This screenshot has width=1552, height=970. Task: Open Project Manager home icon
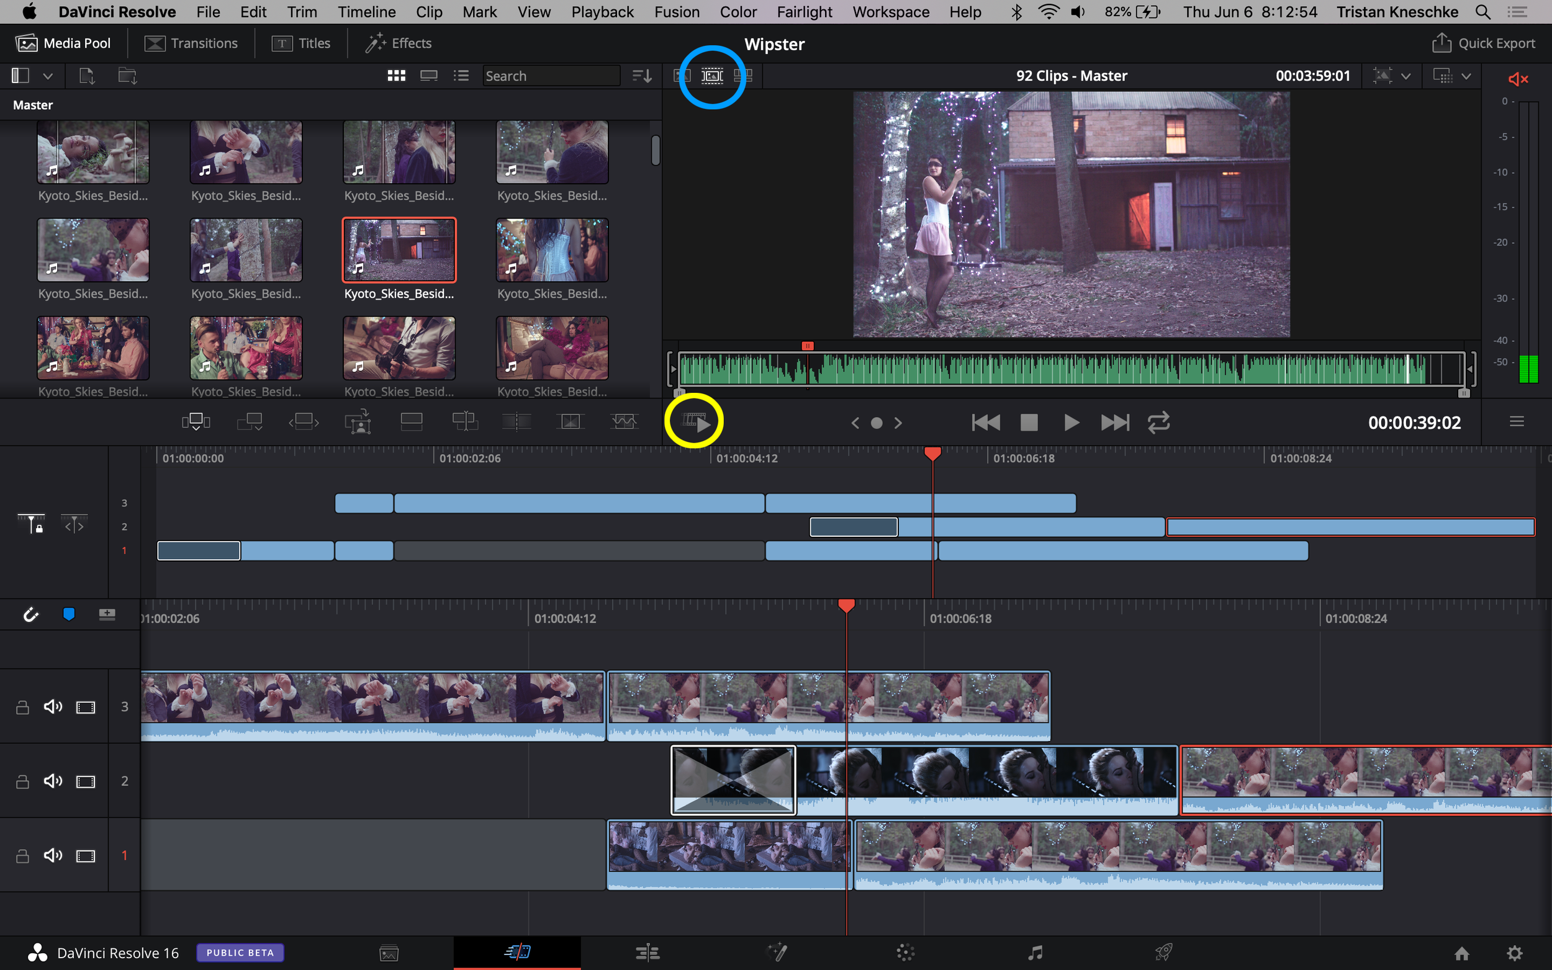point(1462,953)
